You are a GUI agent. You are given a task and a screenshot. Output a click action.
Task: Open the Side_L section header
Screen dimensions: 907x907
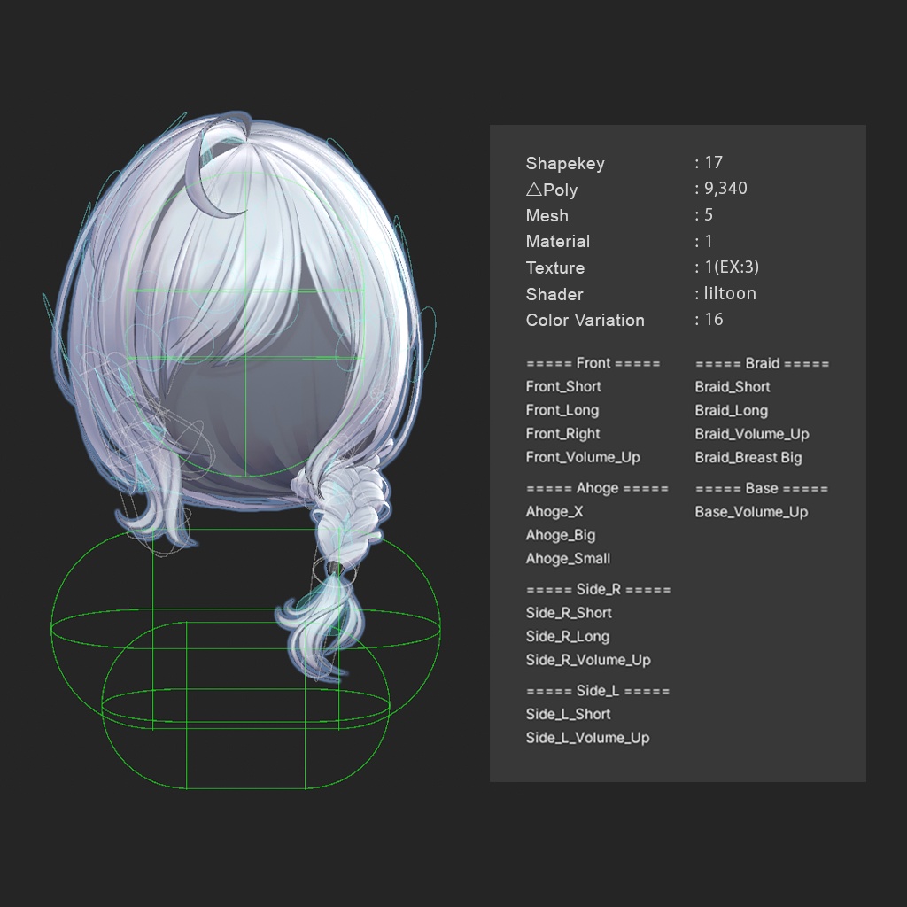(598, 690)
